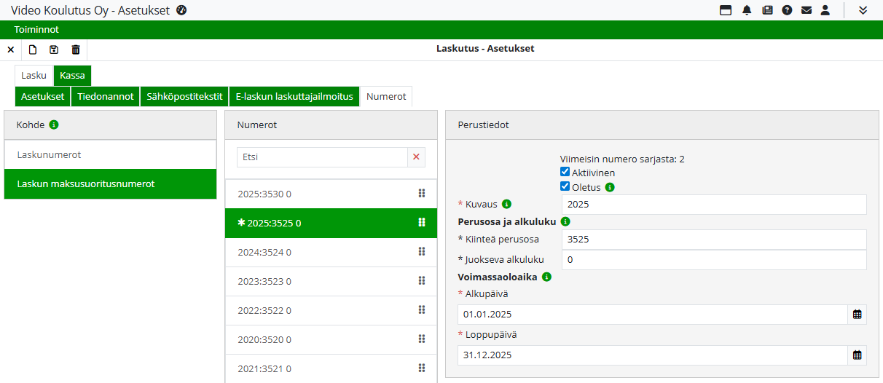
Task: Uncheck the Aktiivinen checkbox
Action: point(565,173)
